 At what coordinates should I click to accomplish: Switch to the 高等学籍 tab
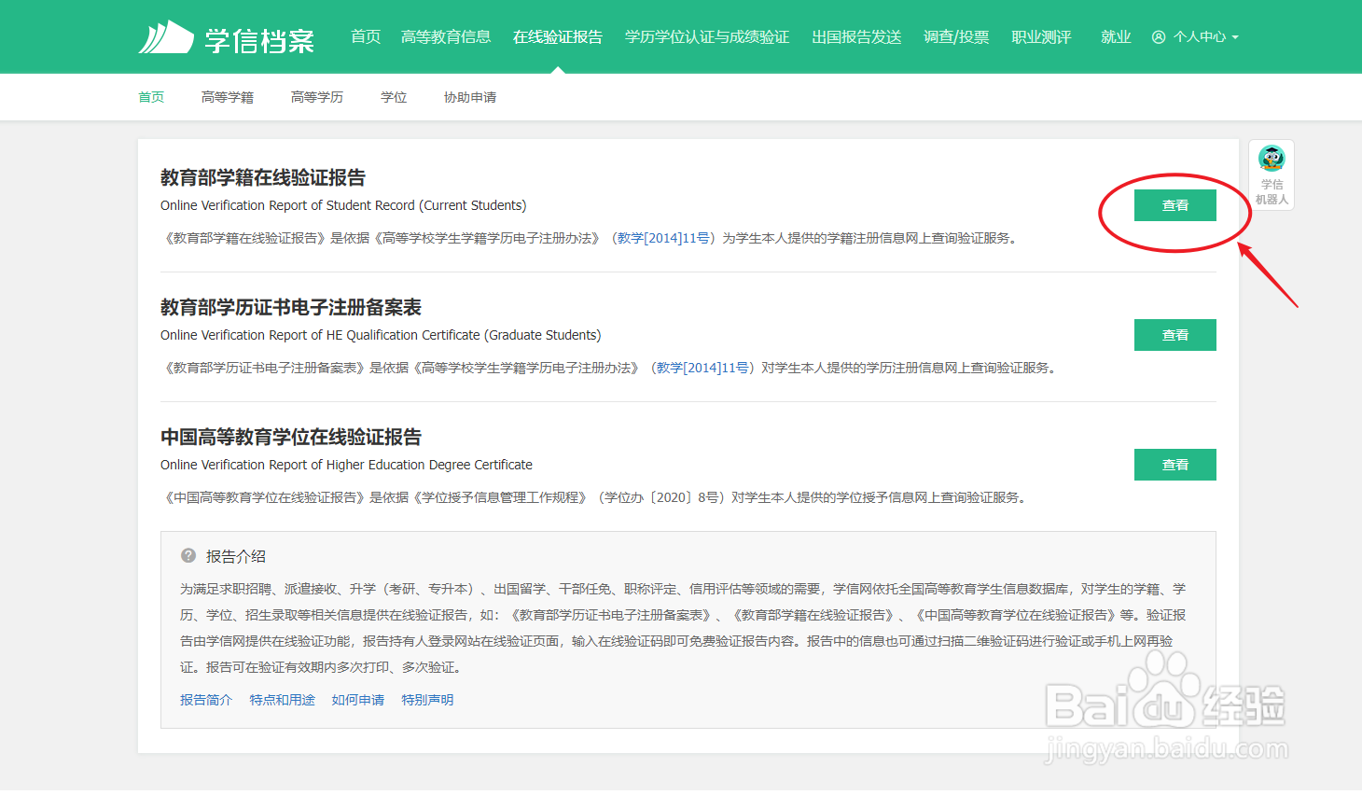click(x=227, y=96)
